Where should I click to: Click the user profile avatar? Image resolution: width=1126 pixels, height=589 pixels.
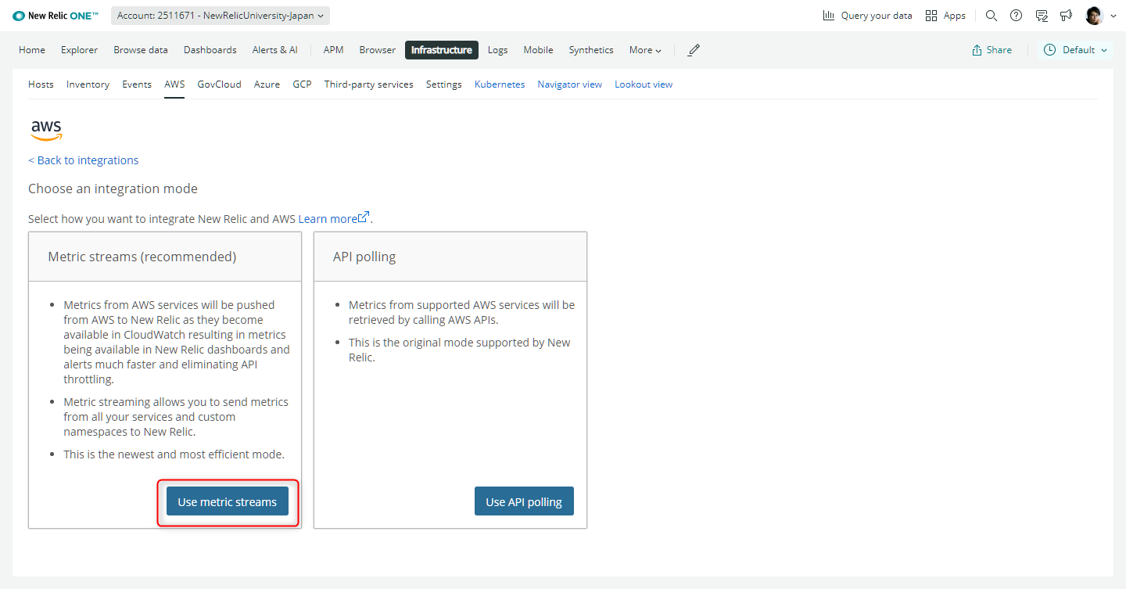tap(1094, 16)
